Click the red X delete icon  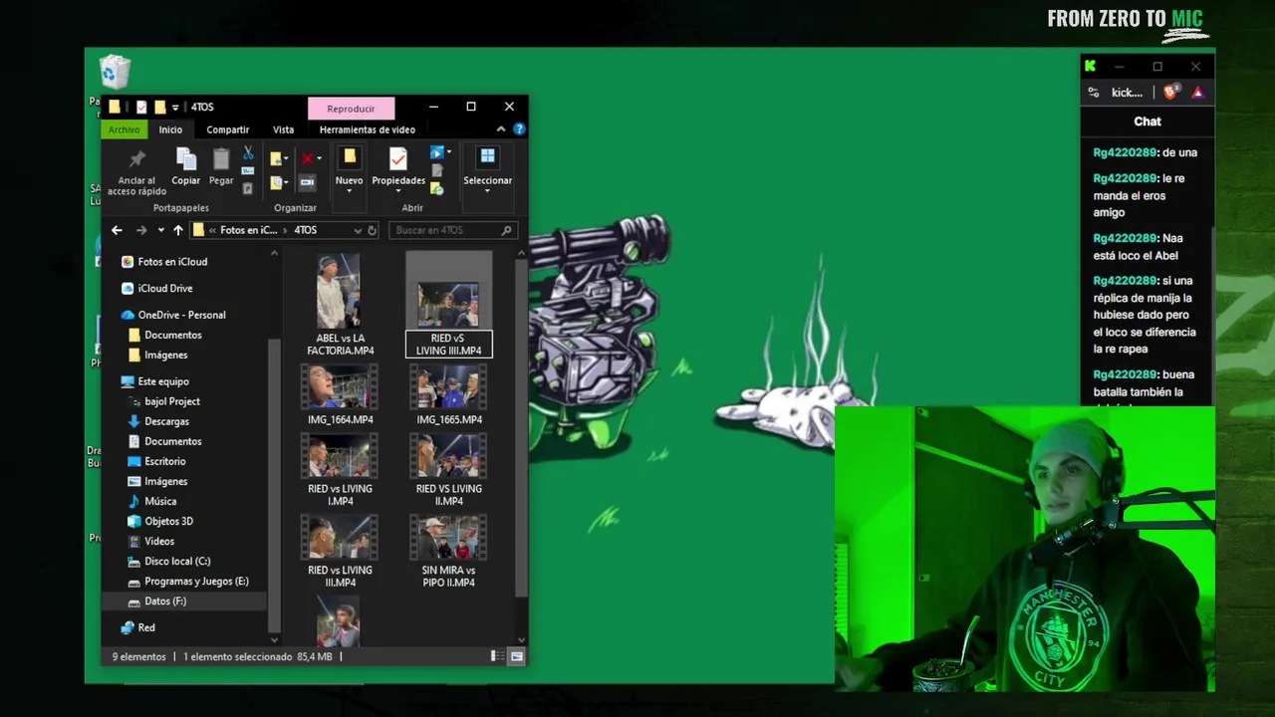pyautogui.click(x=307, y=158)
